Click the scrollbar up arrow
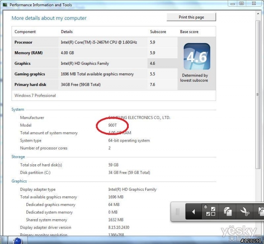 tap(258, 14)
